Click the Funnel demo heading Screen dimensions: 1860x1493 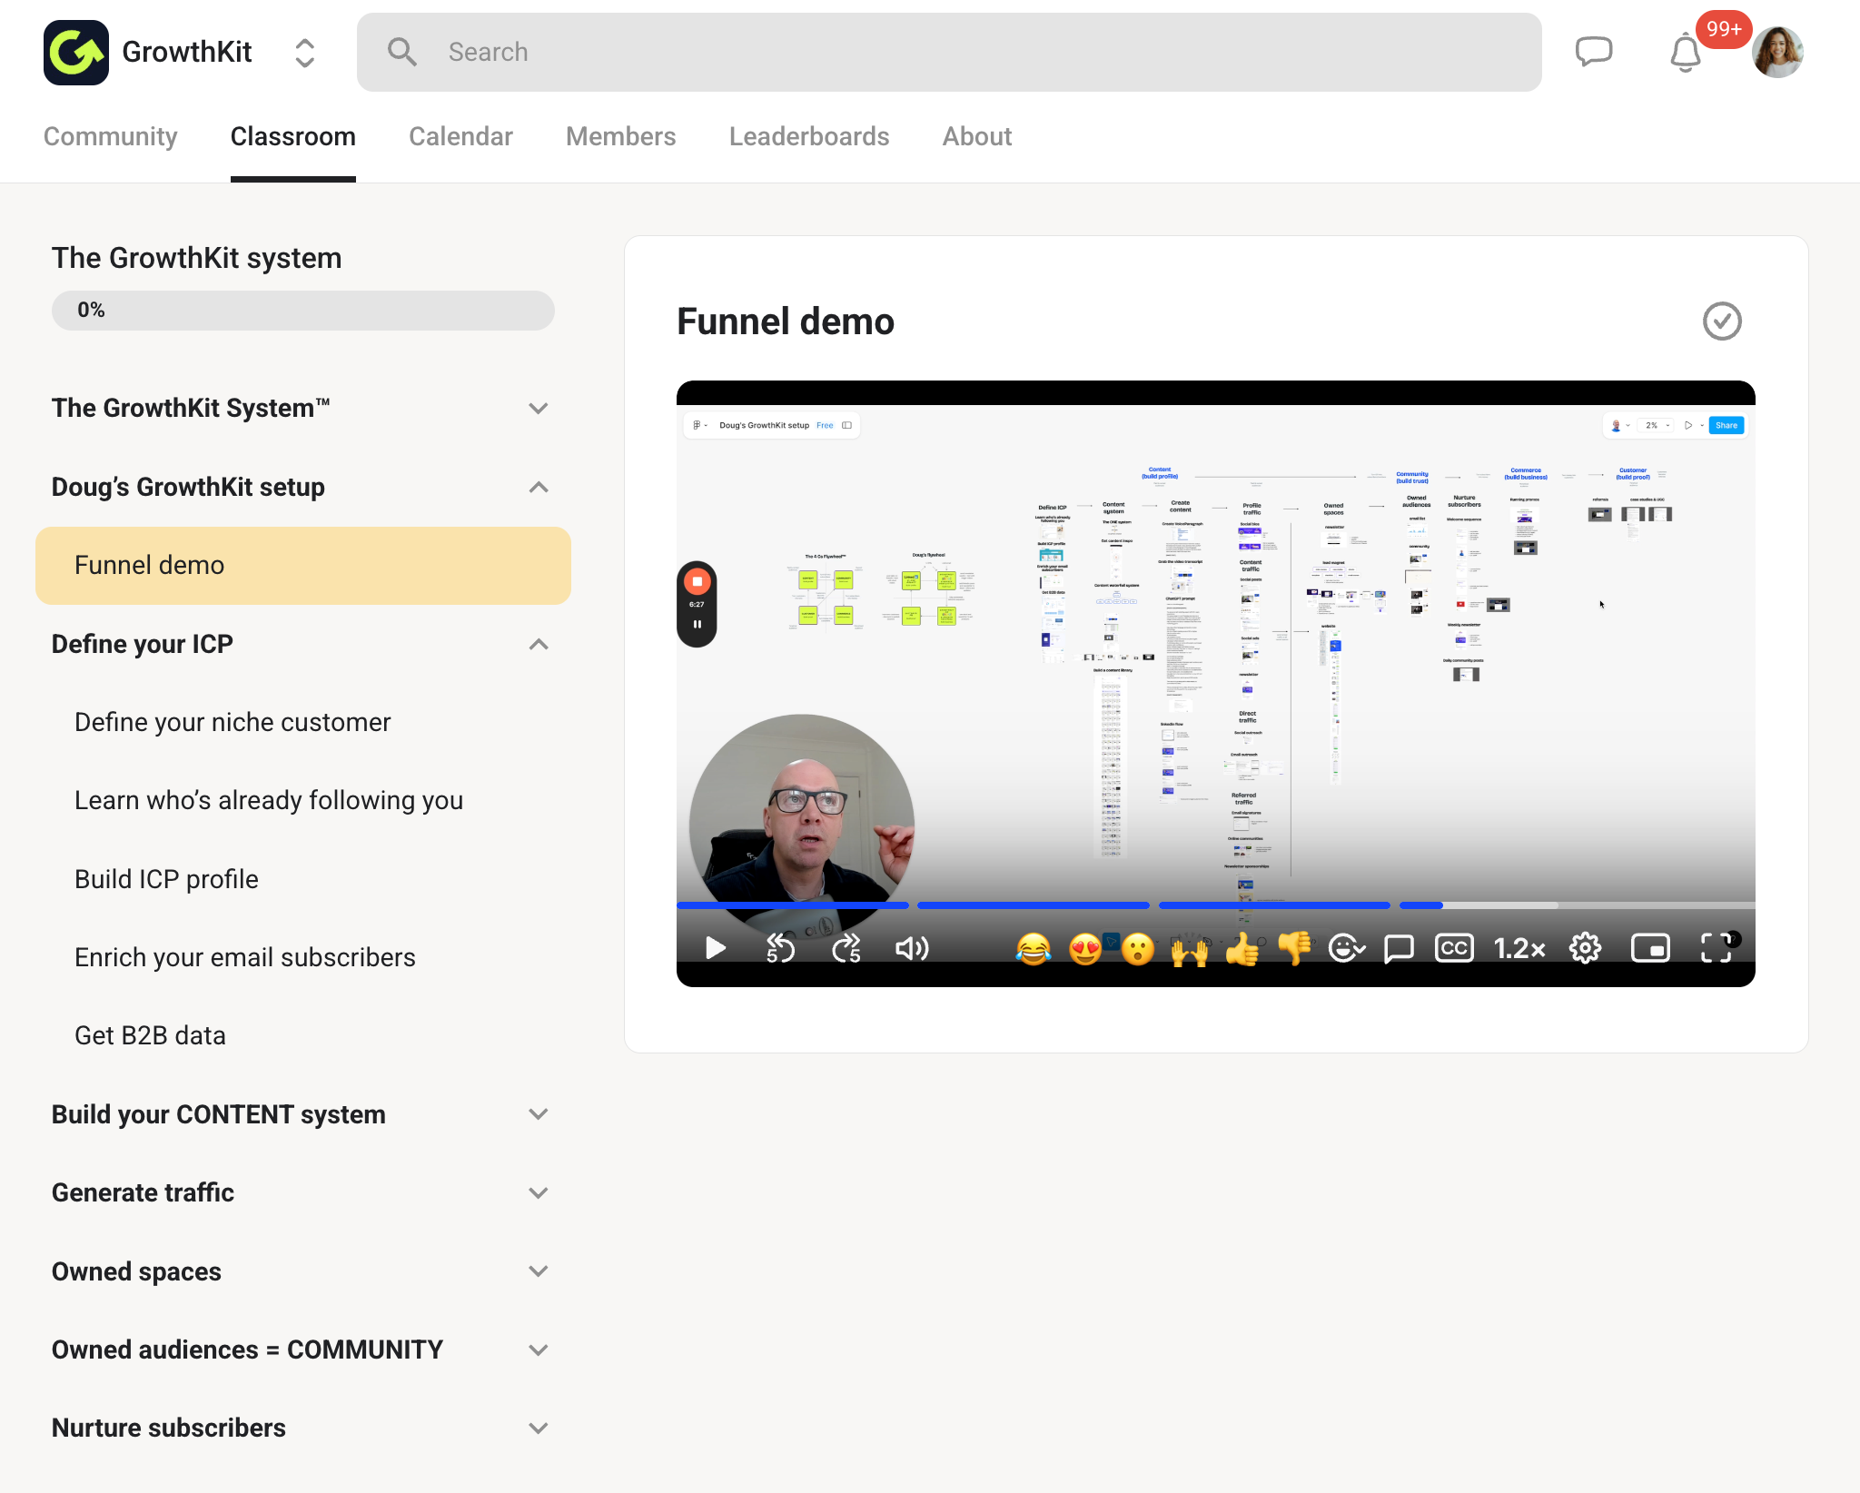click(x=786, y=321)
